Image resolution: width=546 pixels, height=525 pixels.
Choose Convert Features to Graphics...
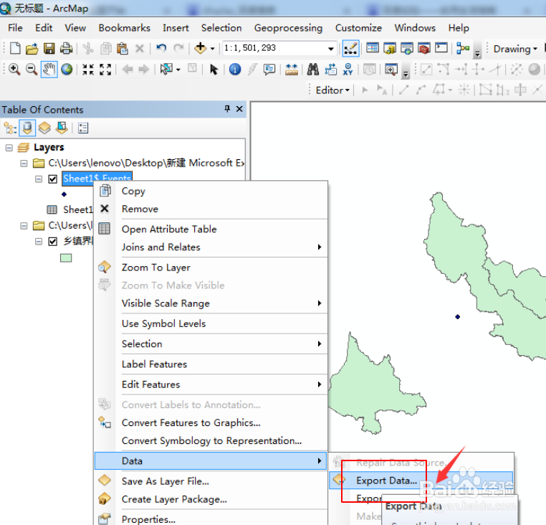(211, 422)
